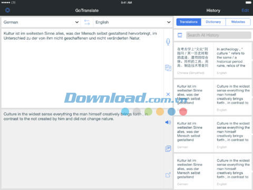Tap the microphone voice input icon
253x190 pixels.
click(168, 42)
